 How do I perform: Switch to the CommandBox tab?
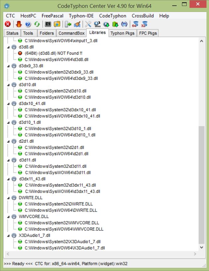pyautogui.click(x=71, y=33)
